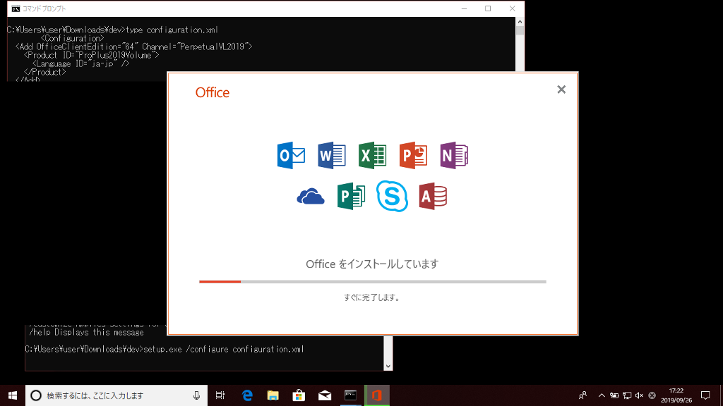Click the orange Office logo text

coord(212,92)
